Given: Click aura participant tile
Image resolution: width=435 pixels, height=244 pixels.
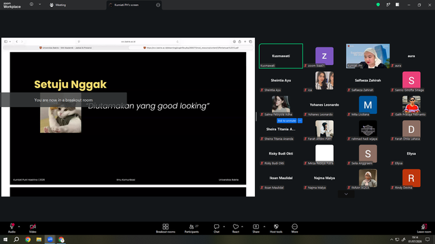Looking at the screenshot, I should tap(411, 56).
